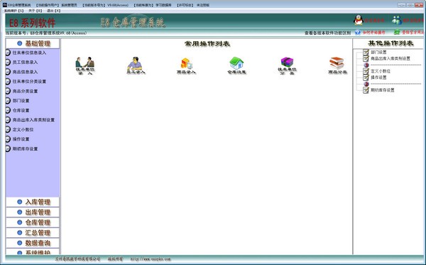Click 部门设置 text in left sidebar
The height and width of the screenshot is (265, 426).
[21, 101]
